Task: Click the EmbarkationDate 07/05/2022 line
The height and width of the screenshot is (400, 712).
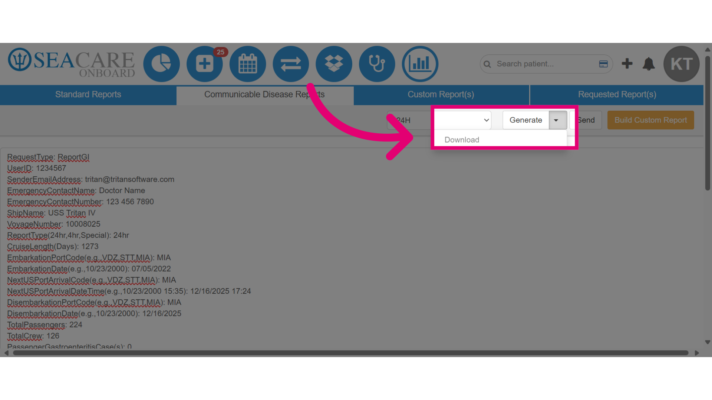Action: click(x=89, y=269)
